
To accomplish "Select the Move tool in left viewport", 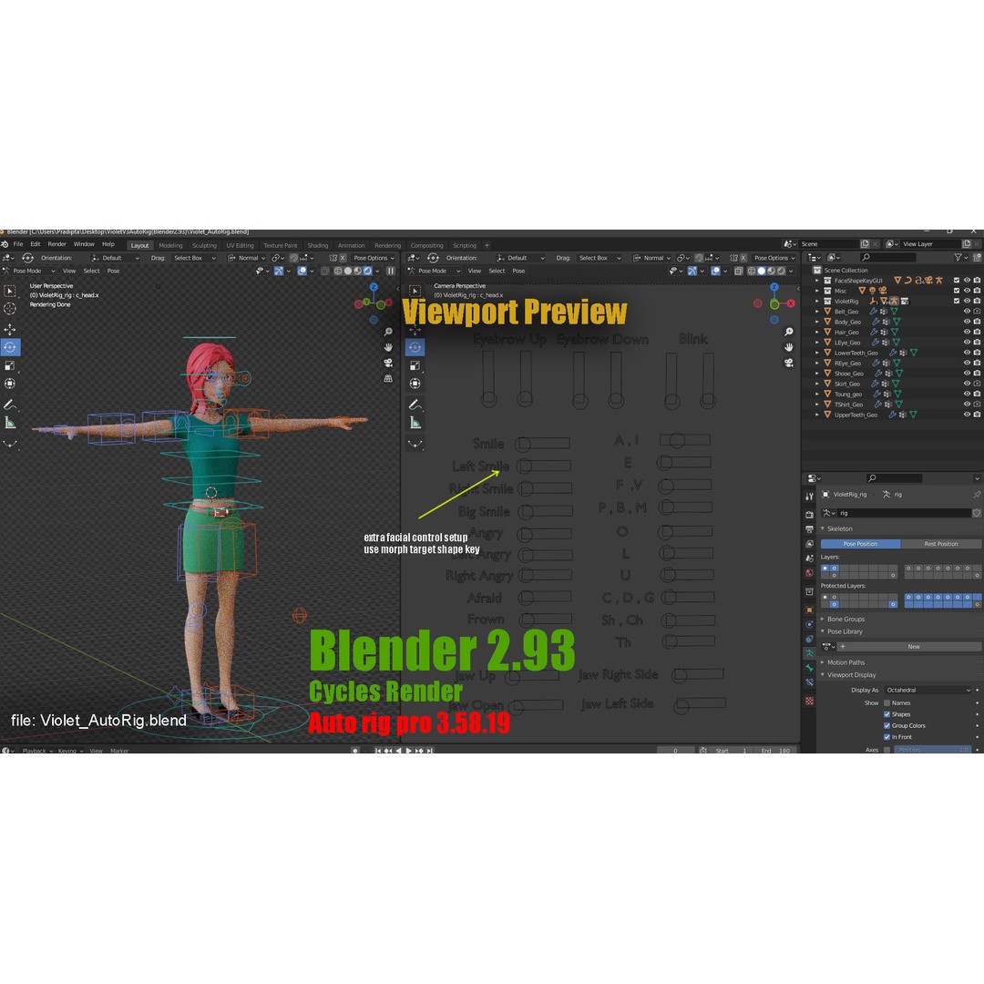I will [x=10, y=330].
